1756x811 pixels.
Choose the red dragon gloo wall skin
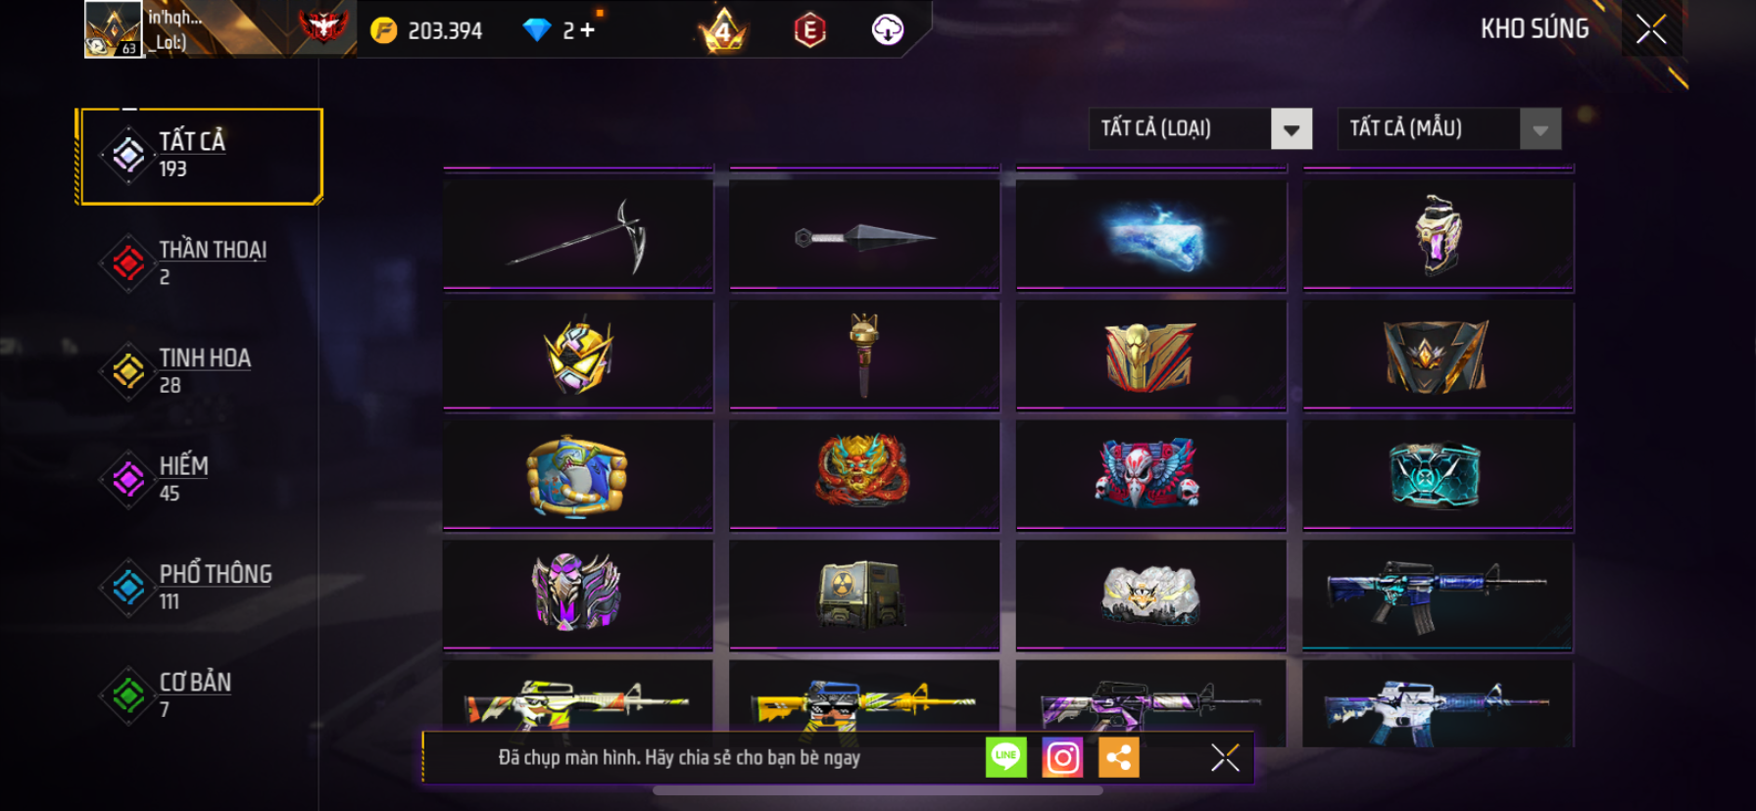(x=864, y=474)
